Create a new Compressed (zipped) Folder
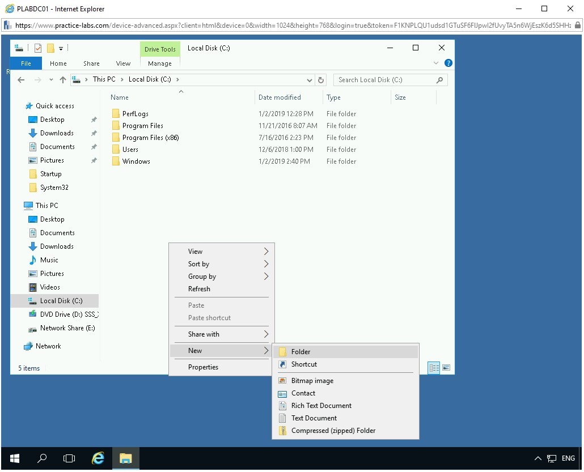Viewport: 584px width, 472px height. pyautogui.click(x=345, y=430)
